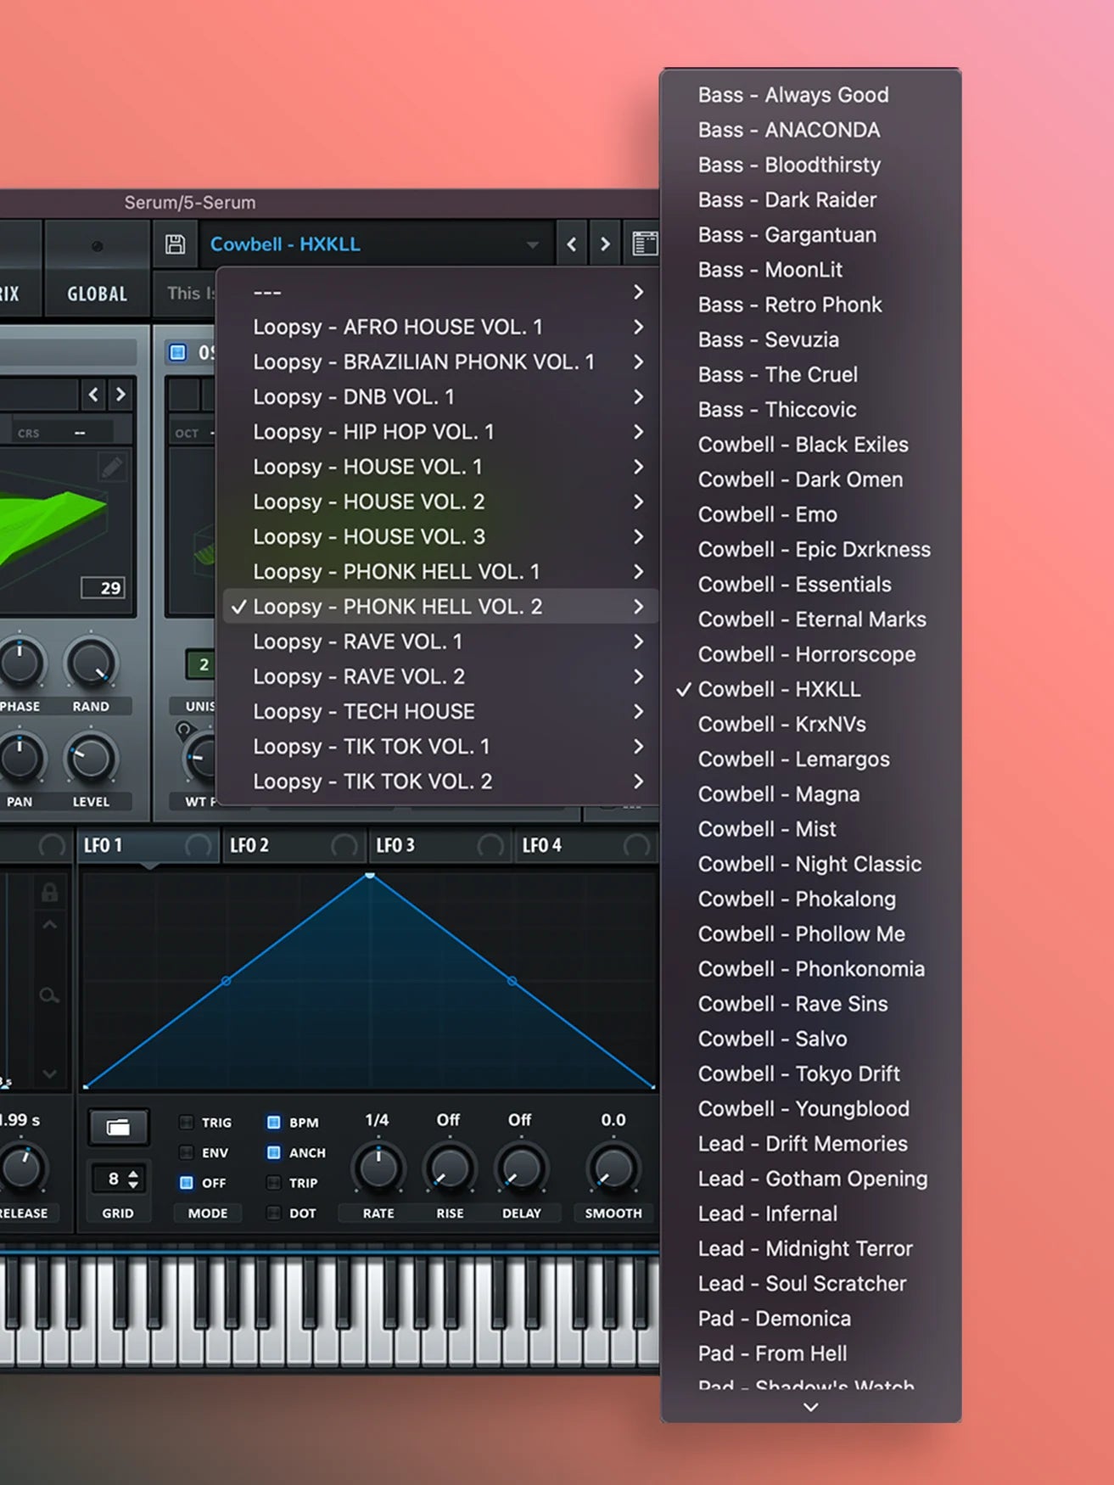Pick the Lead - Gotham Opening preset
This screenshot has height=1485, width=1114.
coord(810,1179)
